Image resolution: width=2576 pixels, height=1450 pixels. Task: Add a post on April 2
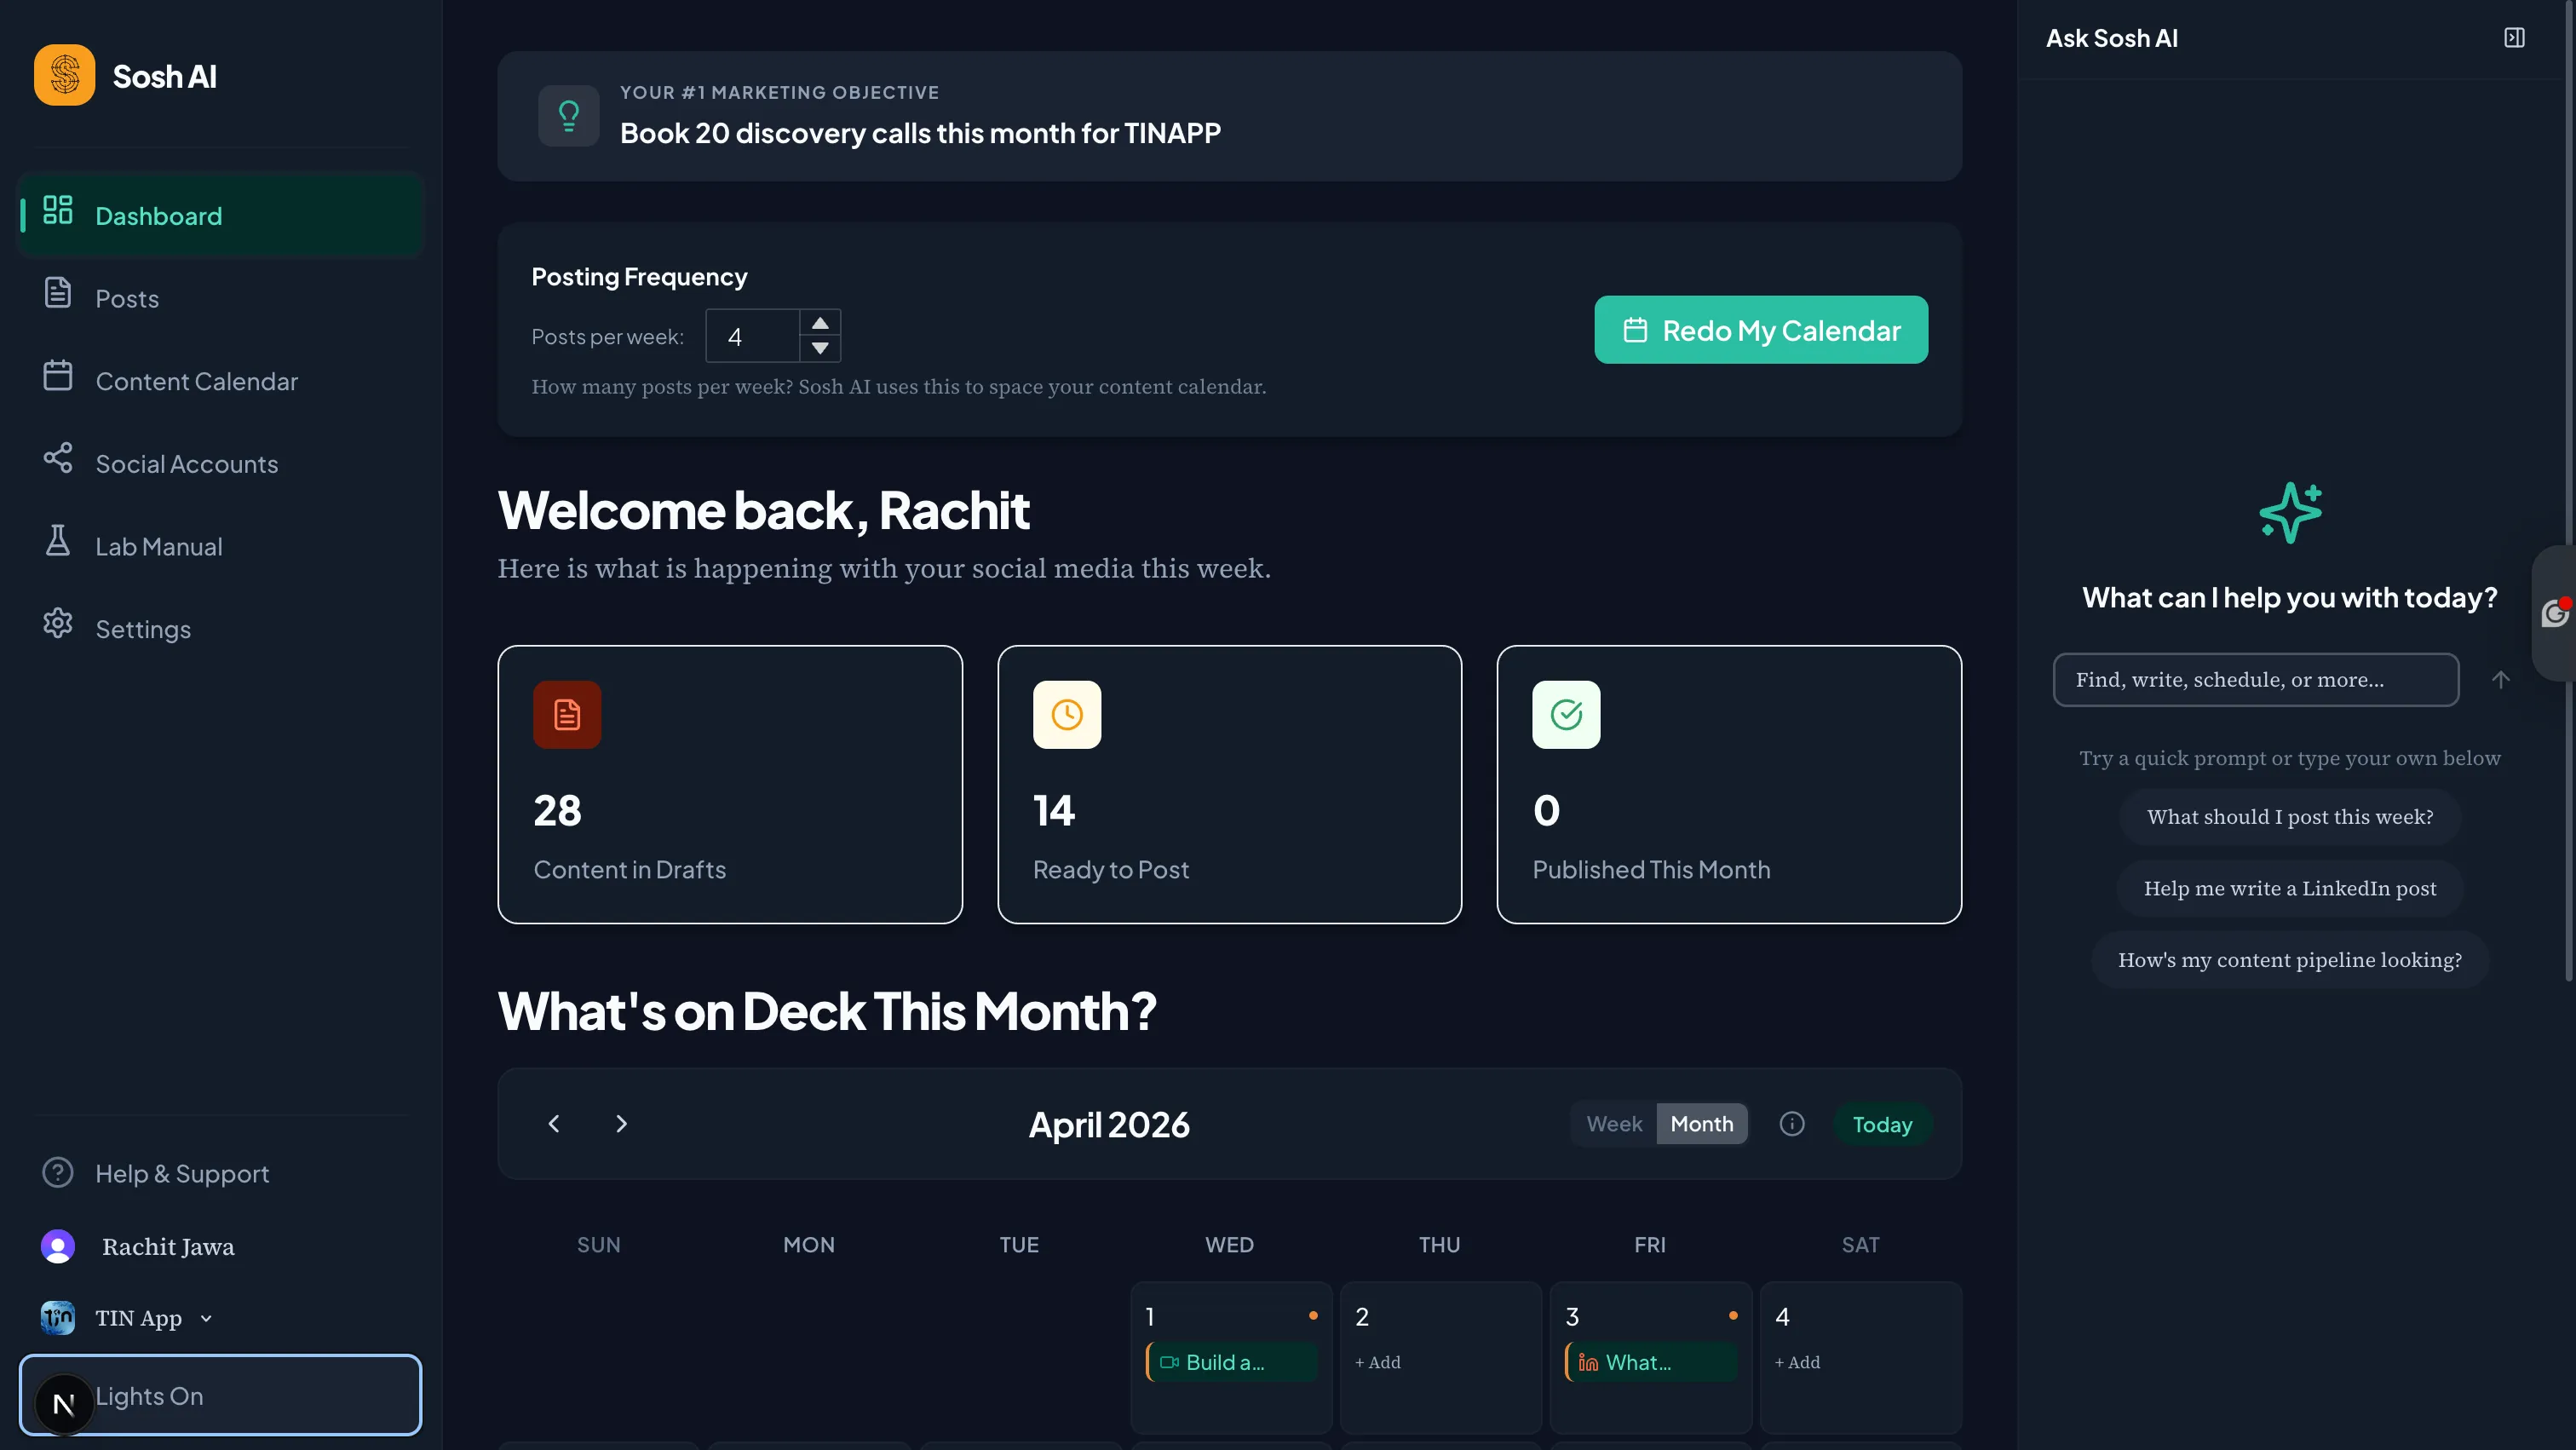(1378, 1362)
